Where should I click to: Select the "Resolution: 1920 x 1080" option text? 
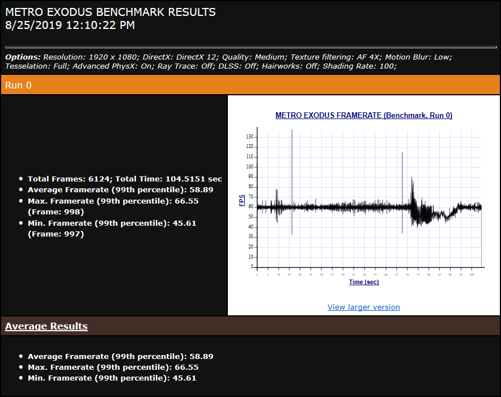(x=90, y=57)
